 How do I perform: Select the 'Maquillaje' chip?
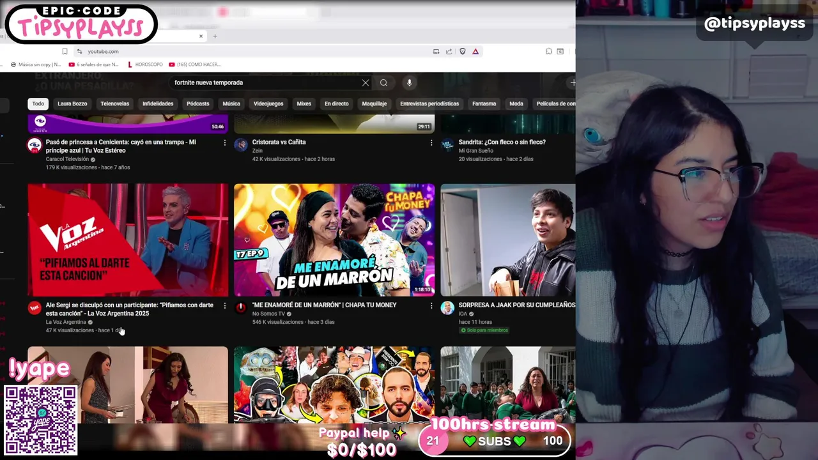(x=374, y=103)
